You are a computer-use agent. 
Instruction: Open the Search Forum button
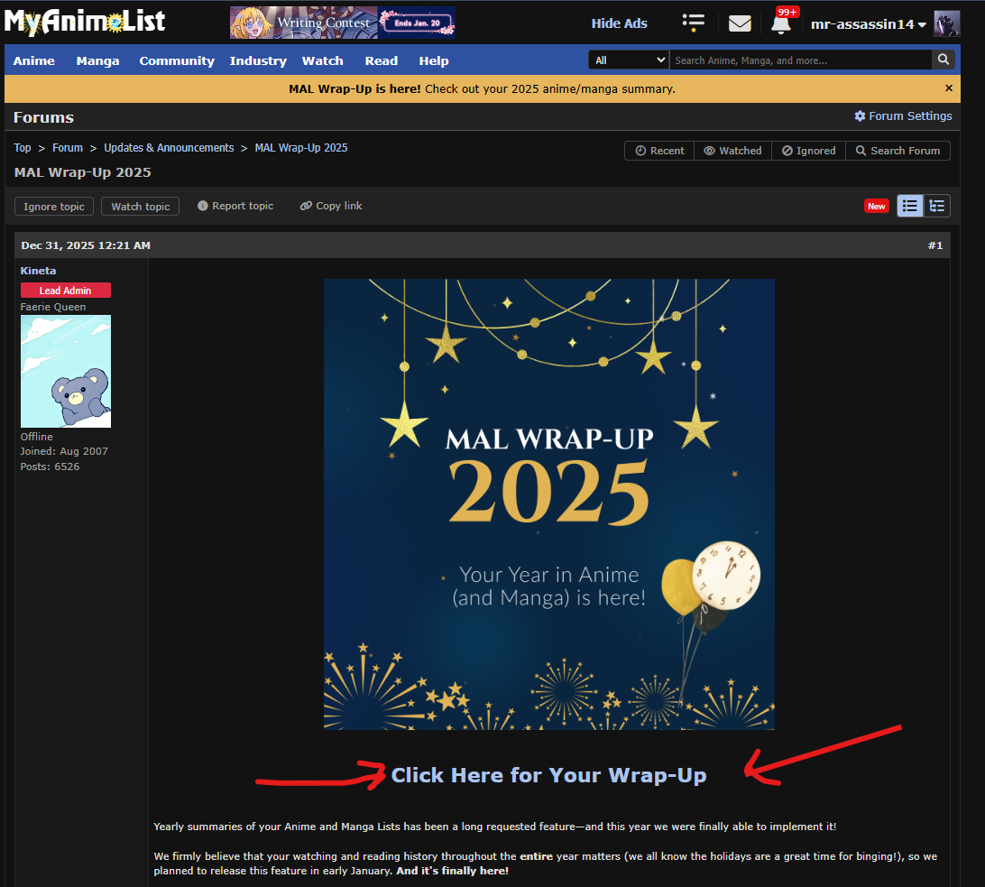[x=898, y=151]
